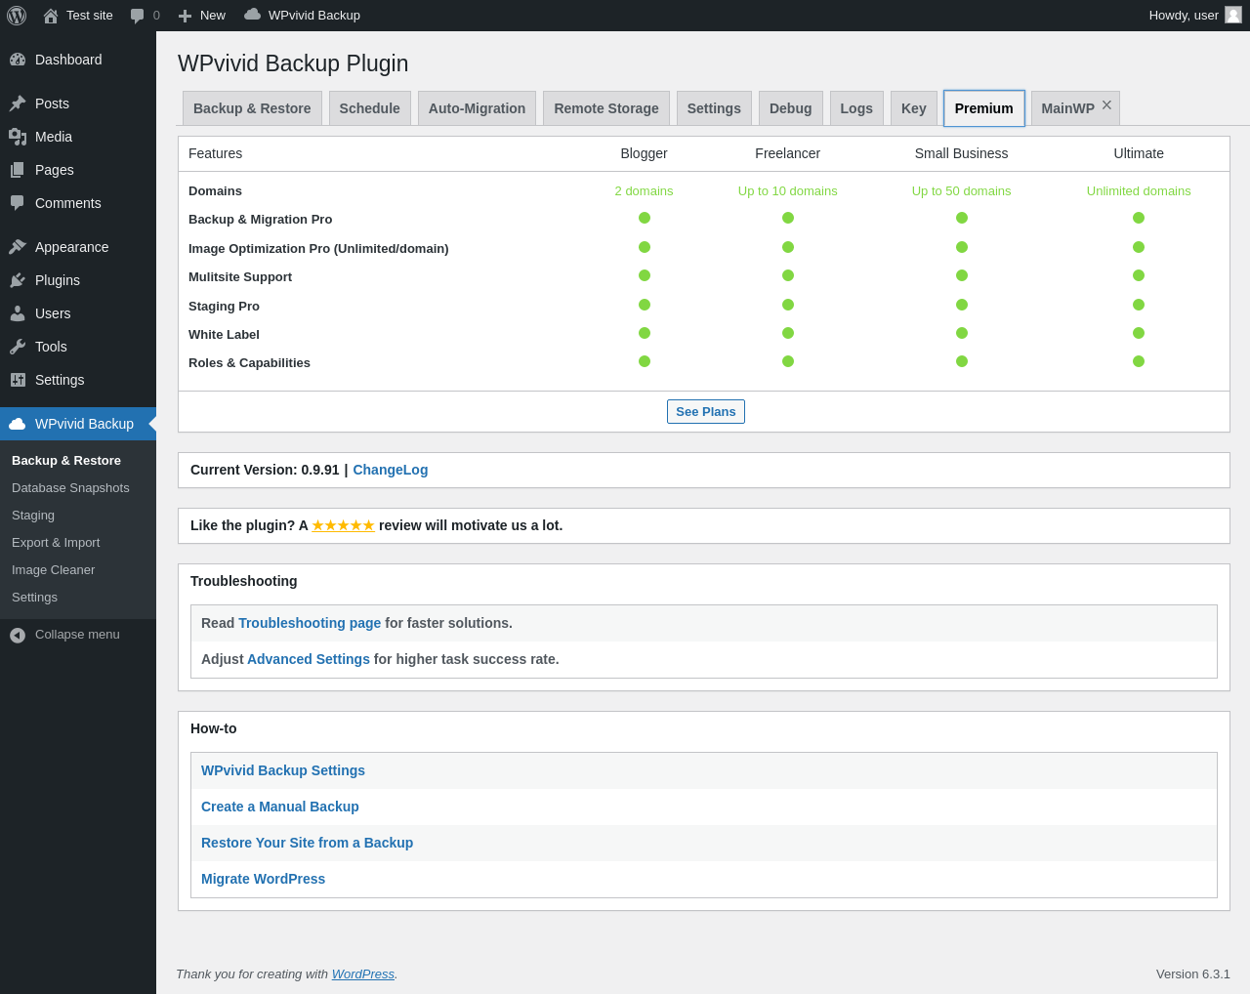1250x994 pixels.
Task: Open the comments bubble in admin bar
Action: click(138, 16)
